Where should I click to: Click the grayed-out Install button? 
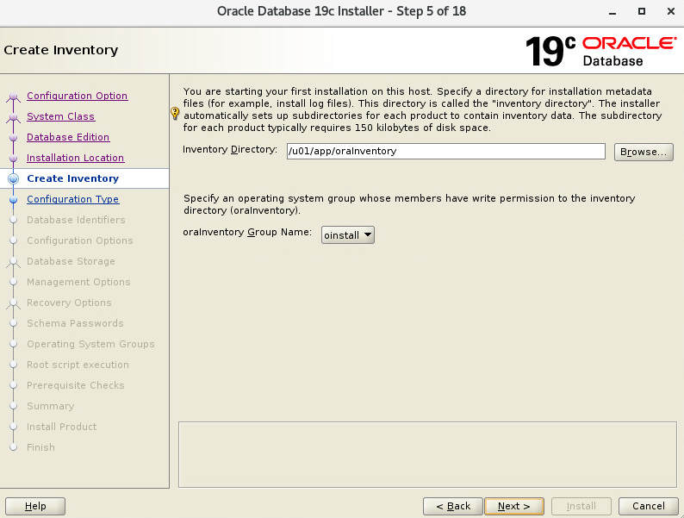pyautogui.click(x=581, y=506)
